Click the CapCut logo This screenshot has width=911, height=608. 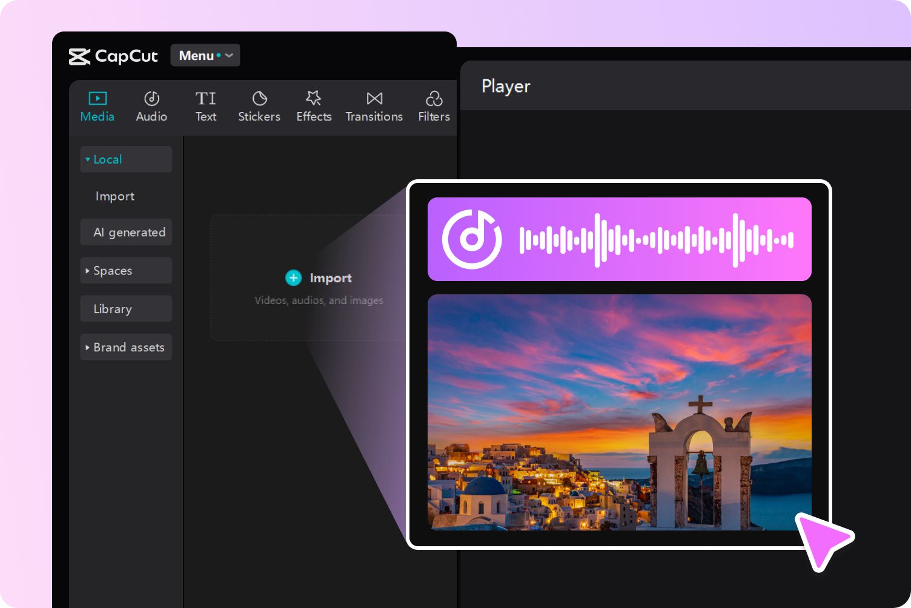(x=113, y=56)
